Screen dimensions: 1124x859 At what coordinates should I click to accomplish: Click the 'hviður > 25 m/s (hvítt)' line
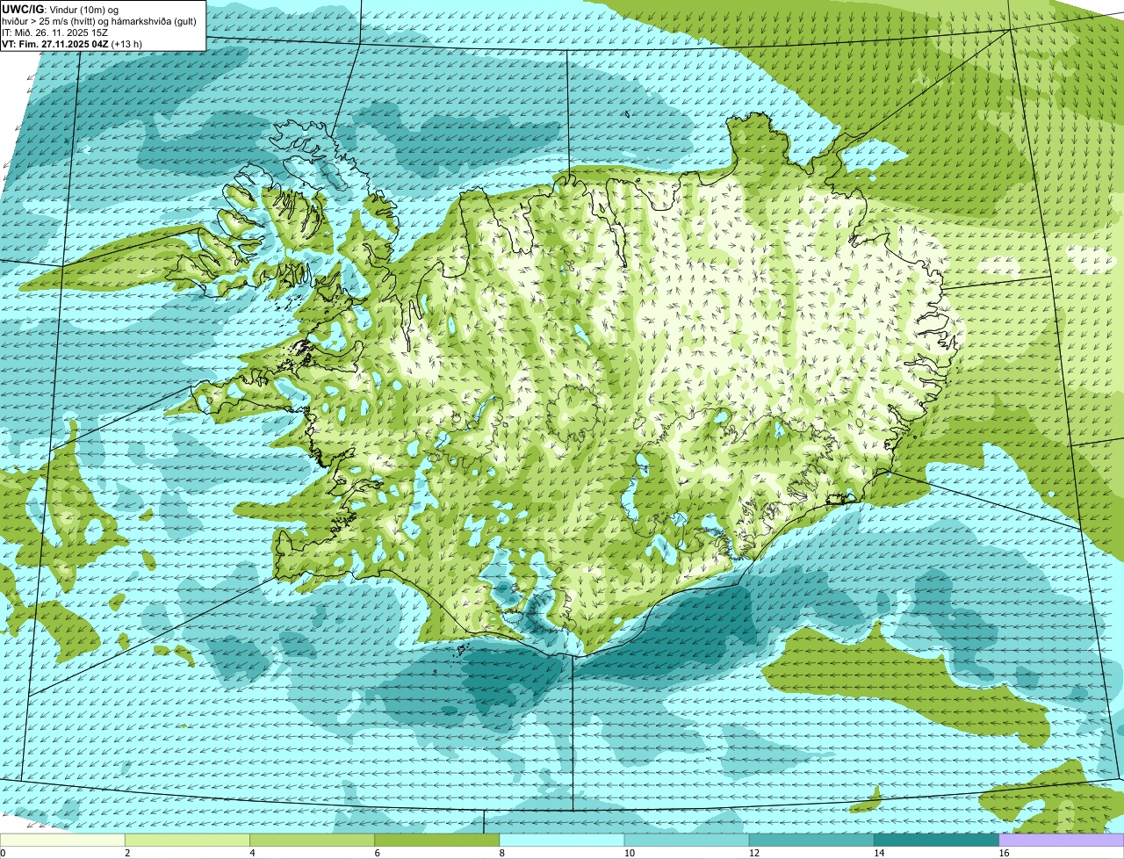point(101,21)
